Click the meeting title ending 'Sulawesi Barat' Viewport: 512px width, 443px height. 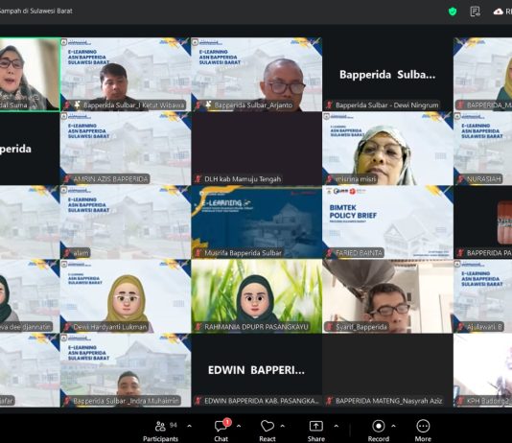(35, 12)
